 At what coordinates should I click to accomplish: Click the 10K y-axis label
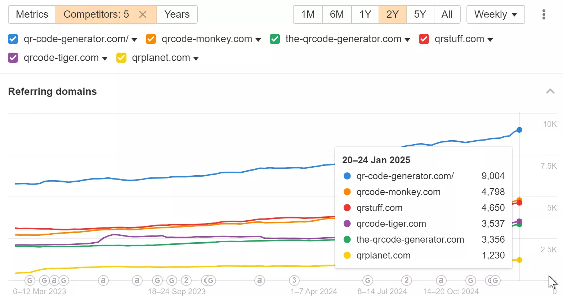[550, 124]
